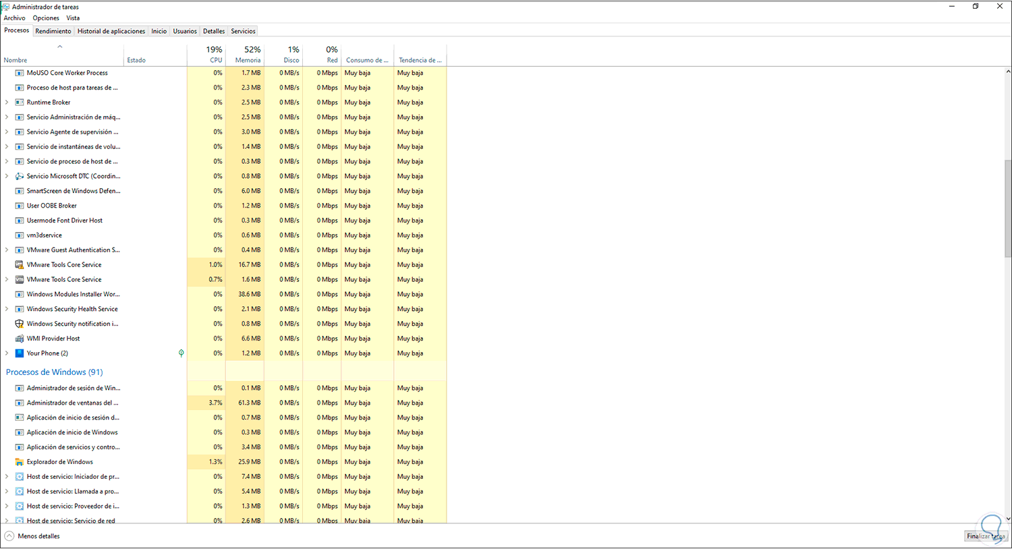The height and width of the screenshot is (549, 1012).
Task: Open the Inicio tab
Action: click(159, 31)
